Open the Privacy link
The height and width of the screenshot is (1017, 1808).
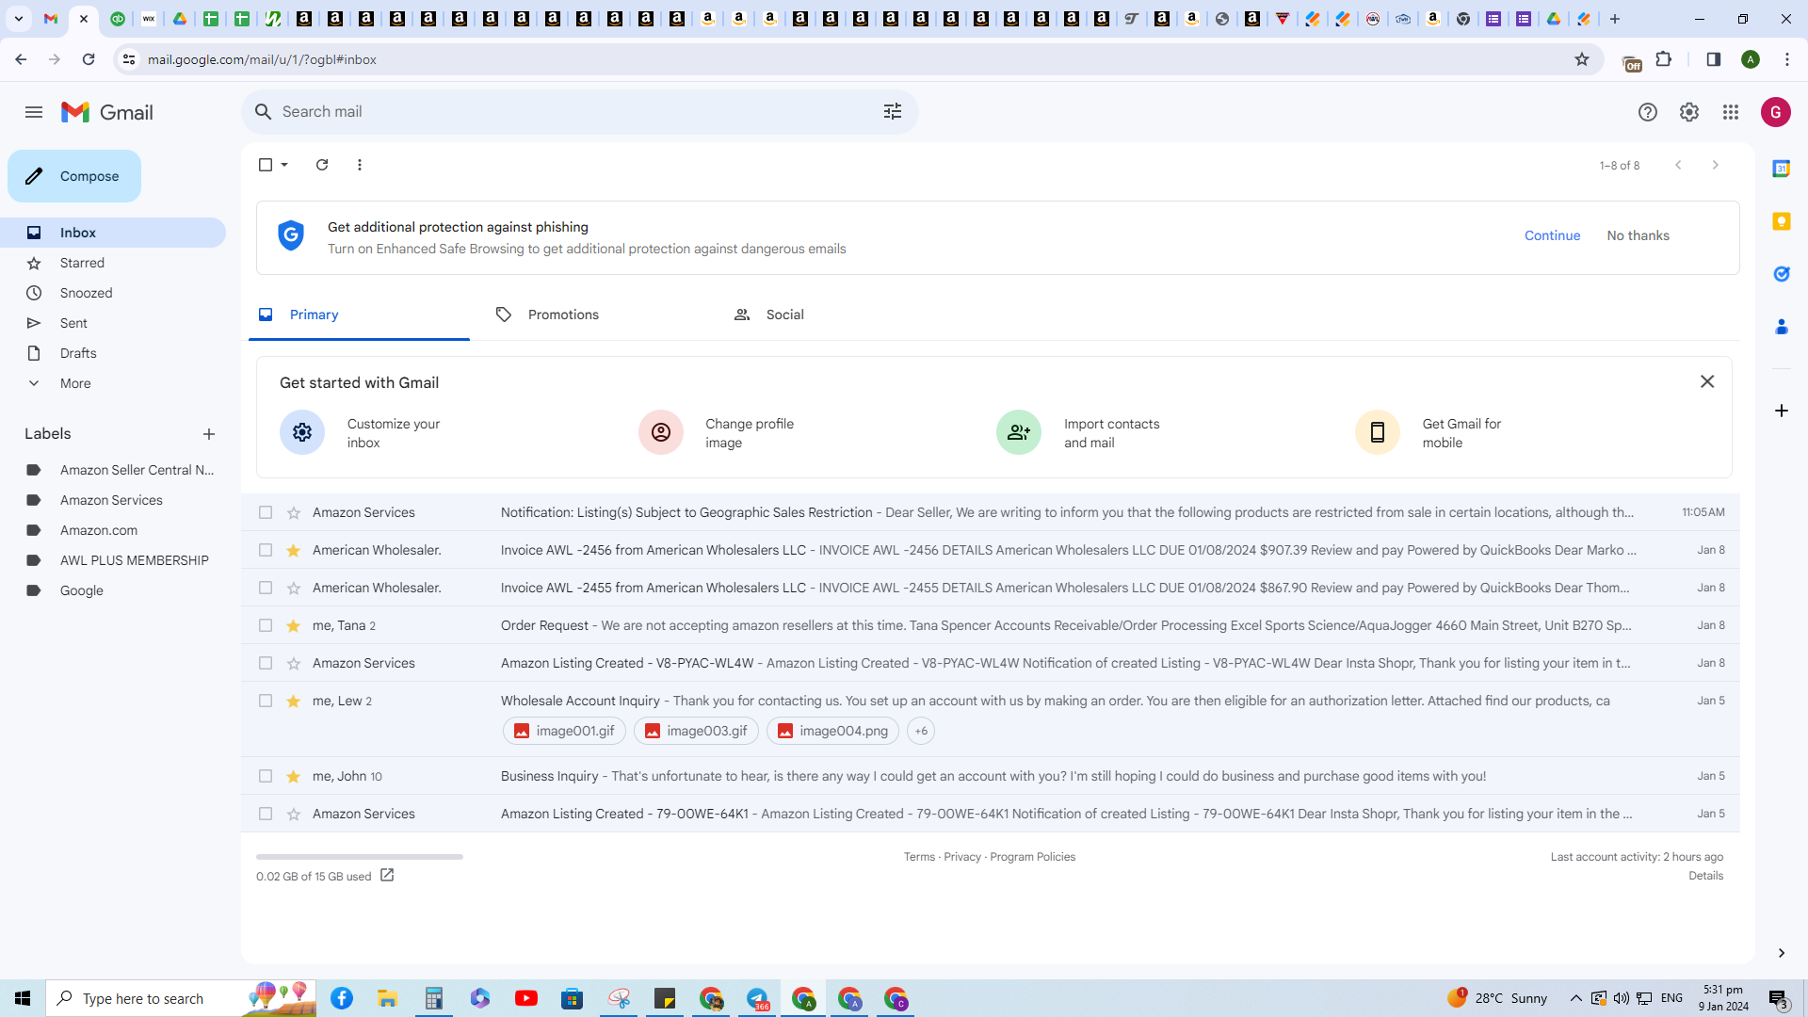[962, 857]
